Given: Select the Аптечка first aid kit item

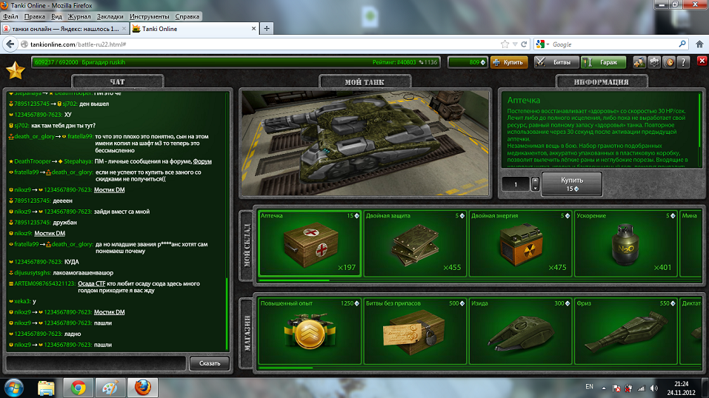Looking at the screenshot, I should (309, 242).
